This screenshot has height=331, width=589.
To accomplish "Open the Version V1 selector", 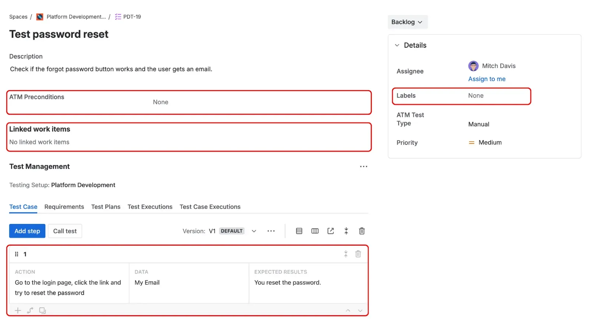I will point(254,231).
